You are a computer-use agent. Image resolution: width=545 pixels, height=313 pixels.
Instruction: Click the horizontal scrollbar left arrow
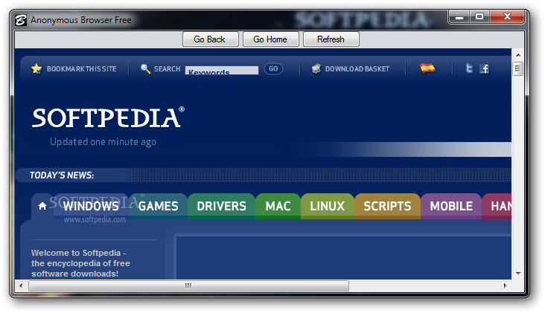pos(21,285)
